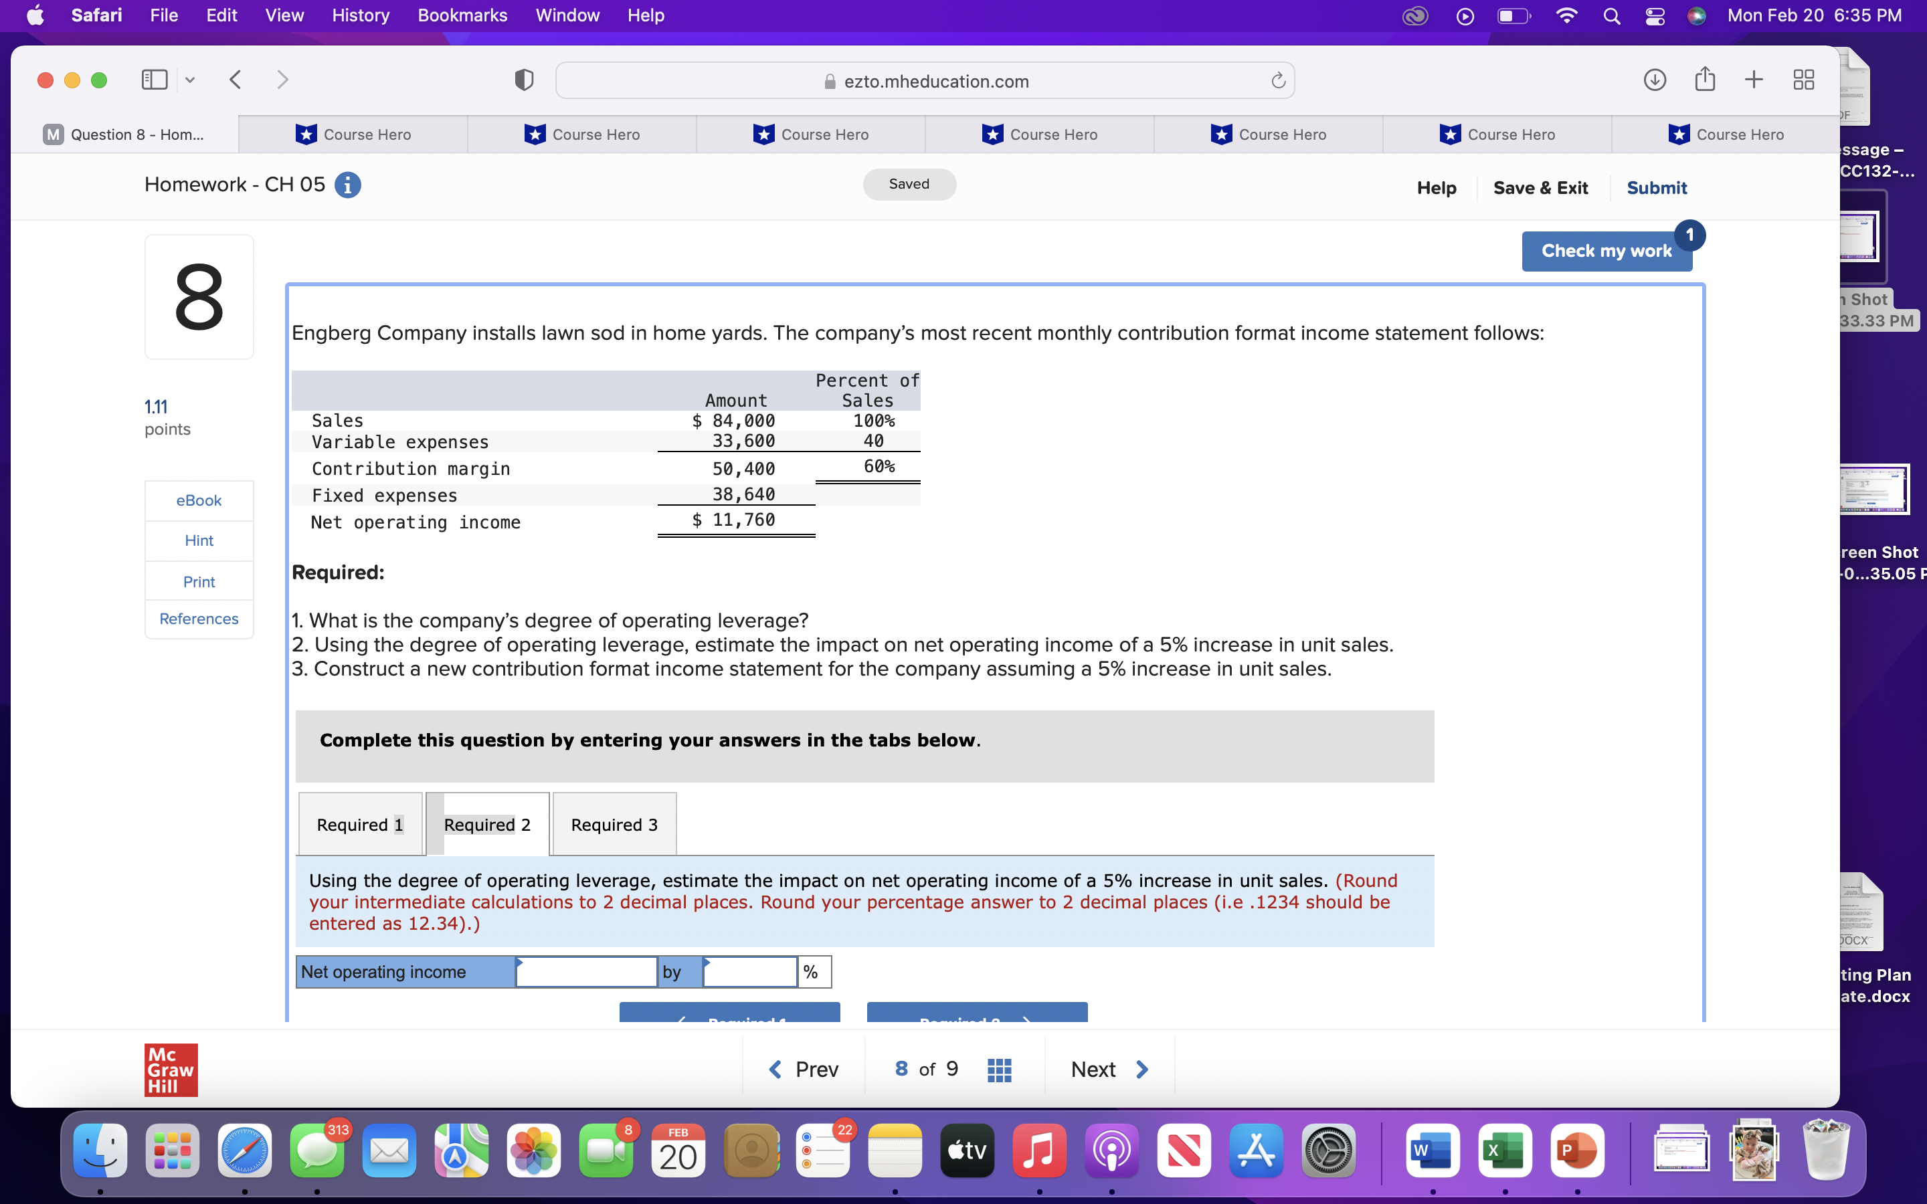Open Spotlight search from the menu bar
The width and height of the screenshot is (1927, 1204).
[x=1611, y=15]
